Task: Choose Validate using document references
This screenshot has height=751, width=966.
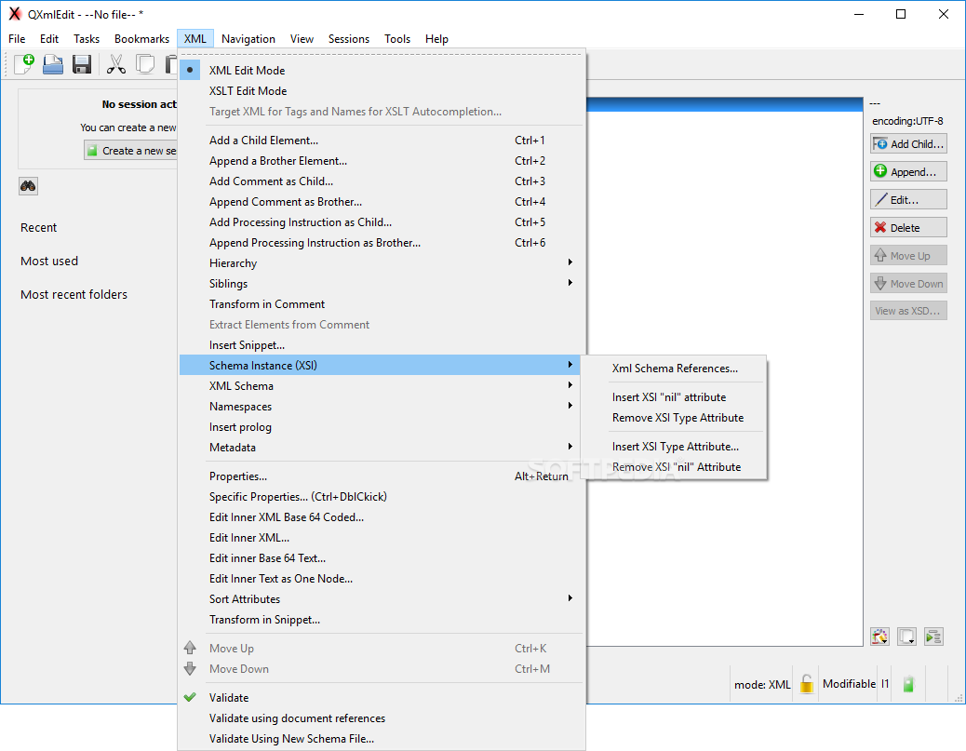Action: [x=382, y=718]
